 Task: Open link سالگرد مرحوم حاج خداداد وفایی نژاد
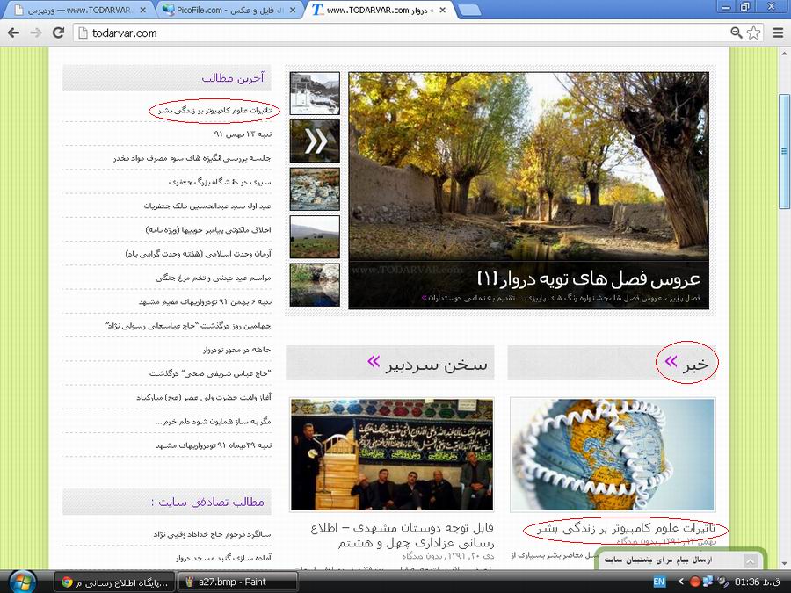pos(213,533)
